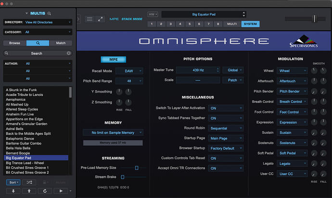Viewport: 332px width, 198px height.
Task: Click the play audition button
Action: [x=61, y=191]
